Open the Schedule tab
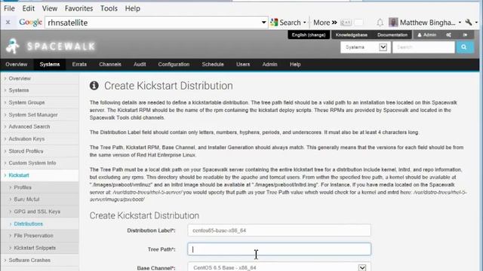The image size is (483, 271). 213,64
